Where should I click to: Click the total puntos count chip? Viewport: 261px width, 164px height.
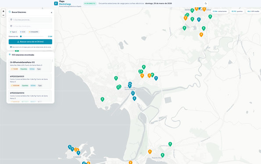[x=237, y=11]
